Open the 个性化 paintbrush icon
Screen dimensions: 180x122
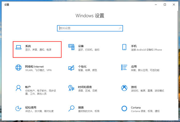click(71, 68)
